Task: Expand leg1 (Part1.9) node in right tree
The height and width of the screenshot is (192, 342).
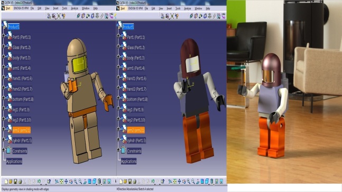Action: pyautogui.click(x=118, y=108)
